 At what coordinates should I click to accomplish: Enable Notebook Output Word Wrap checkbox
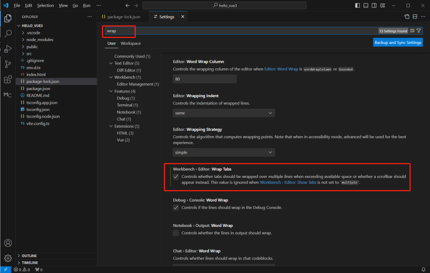176,233
